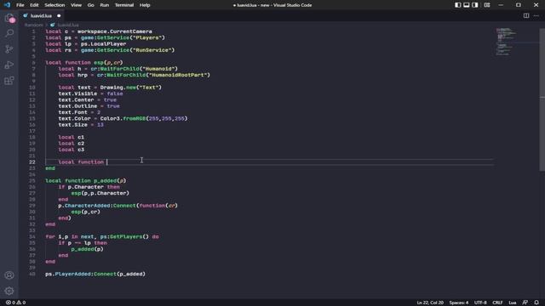Click the VS Code logo icon
Viewport: 545px width, 306px height.
tap(7, 5)
